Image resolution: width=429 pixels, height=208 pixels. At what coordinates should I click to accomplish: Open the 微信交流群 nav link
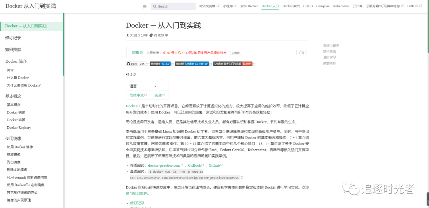pos(207,6)
